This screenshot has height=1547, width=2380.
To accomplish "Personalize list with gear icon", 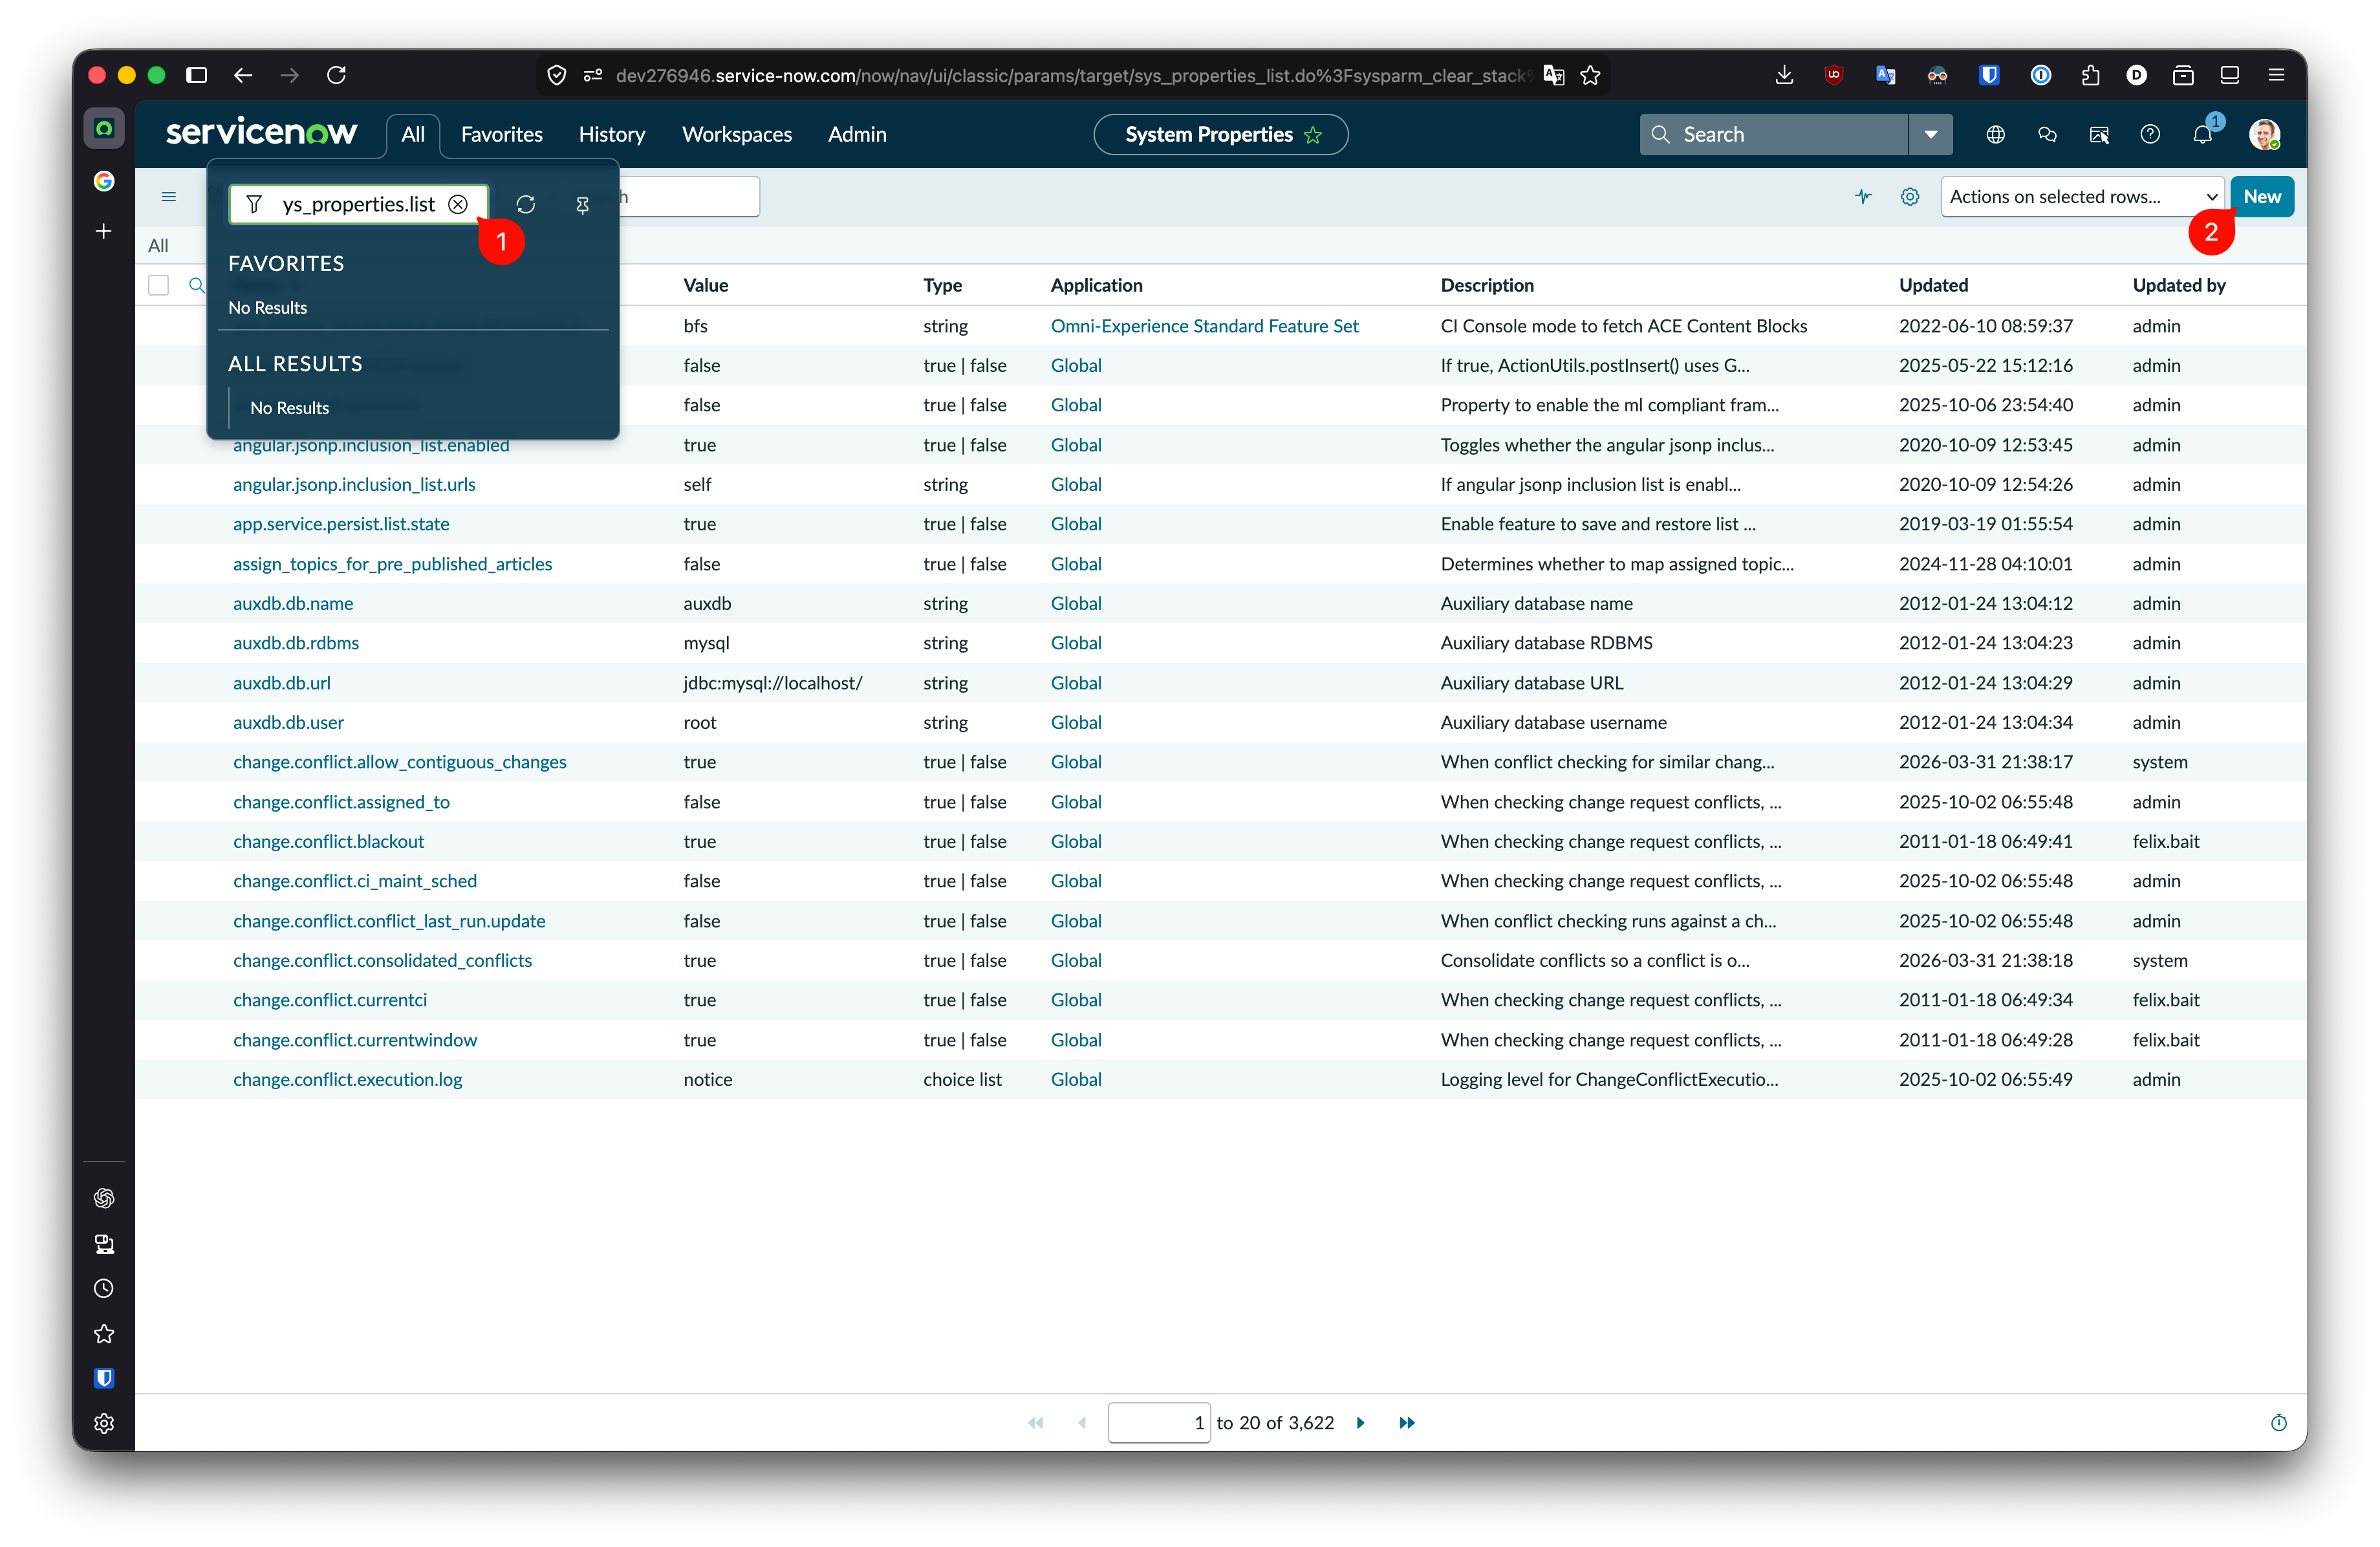I will 1910,197.
